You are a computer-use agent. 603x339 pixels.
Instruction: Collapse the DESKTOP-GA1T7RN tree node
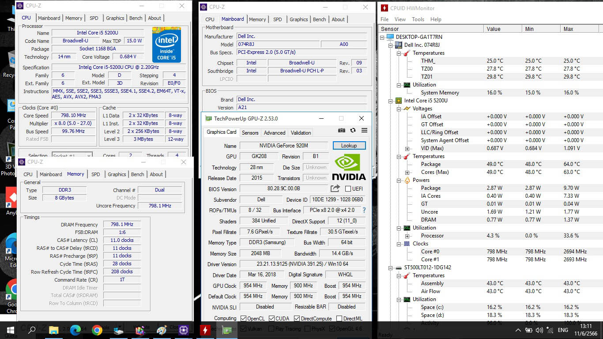pyautogui.click(x=382, y=37)
